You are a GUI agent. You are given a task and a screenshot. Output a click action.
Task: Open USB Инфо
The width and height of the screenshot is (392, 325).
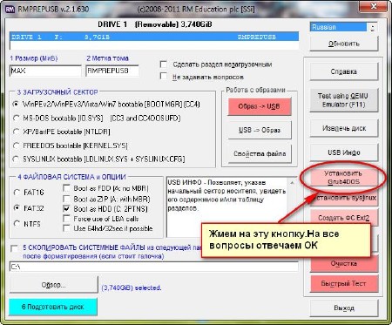point(344,152)
